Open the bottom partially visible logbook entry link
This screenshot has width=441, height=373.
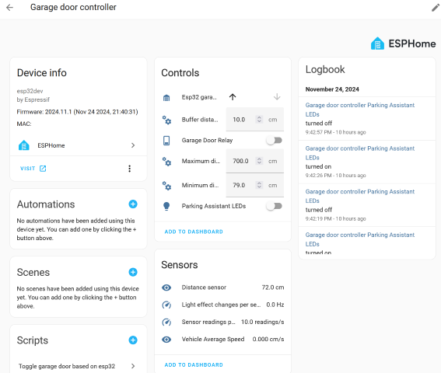tap(360, 239)
